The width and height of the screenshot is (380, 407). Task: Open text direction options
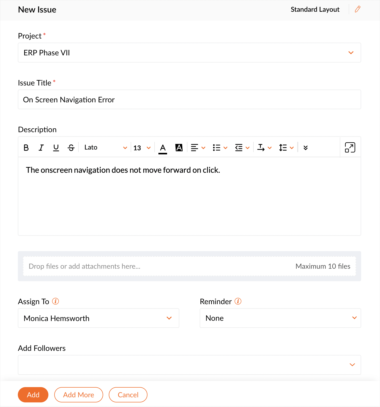coord(264,147)
